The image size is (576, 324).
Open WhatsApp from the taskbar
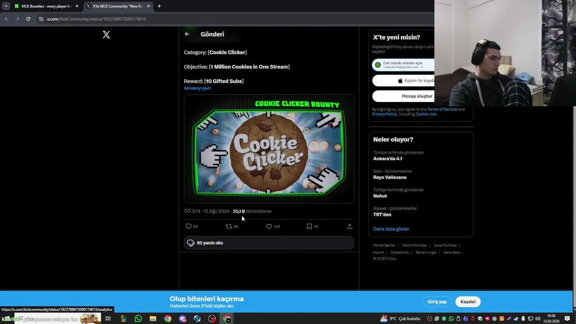pos(138,319)
